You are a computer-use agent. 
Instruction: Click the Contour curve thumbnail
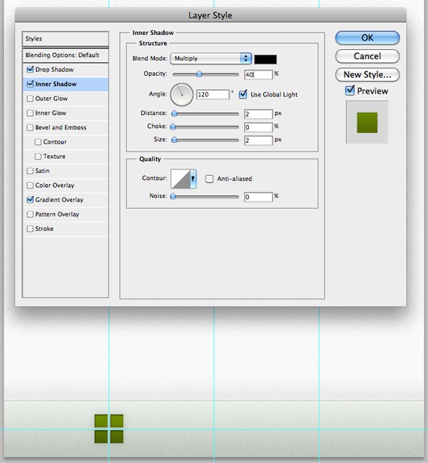(180, 179)
